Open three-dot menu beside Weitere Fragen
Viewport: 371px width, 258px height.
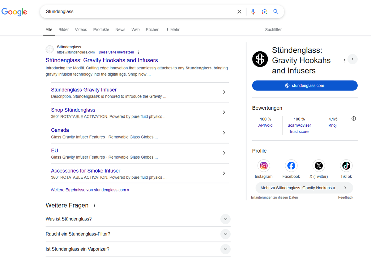click(x=95, y=205)
